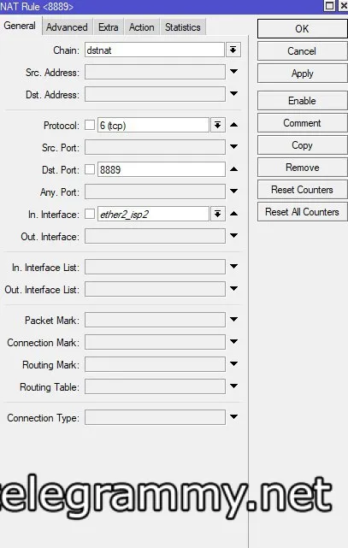
Task: Expand the Out. Interface List field
Action: [233, 289]
